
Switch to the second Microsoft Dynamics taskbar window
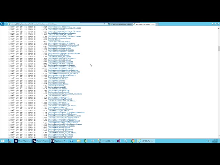click(x=41, y=141)
